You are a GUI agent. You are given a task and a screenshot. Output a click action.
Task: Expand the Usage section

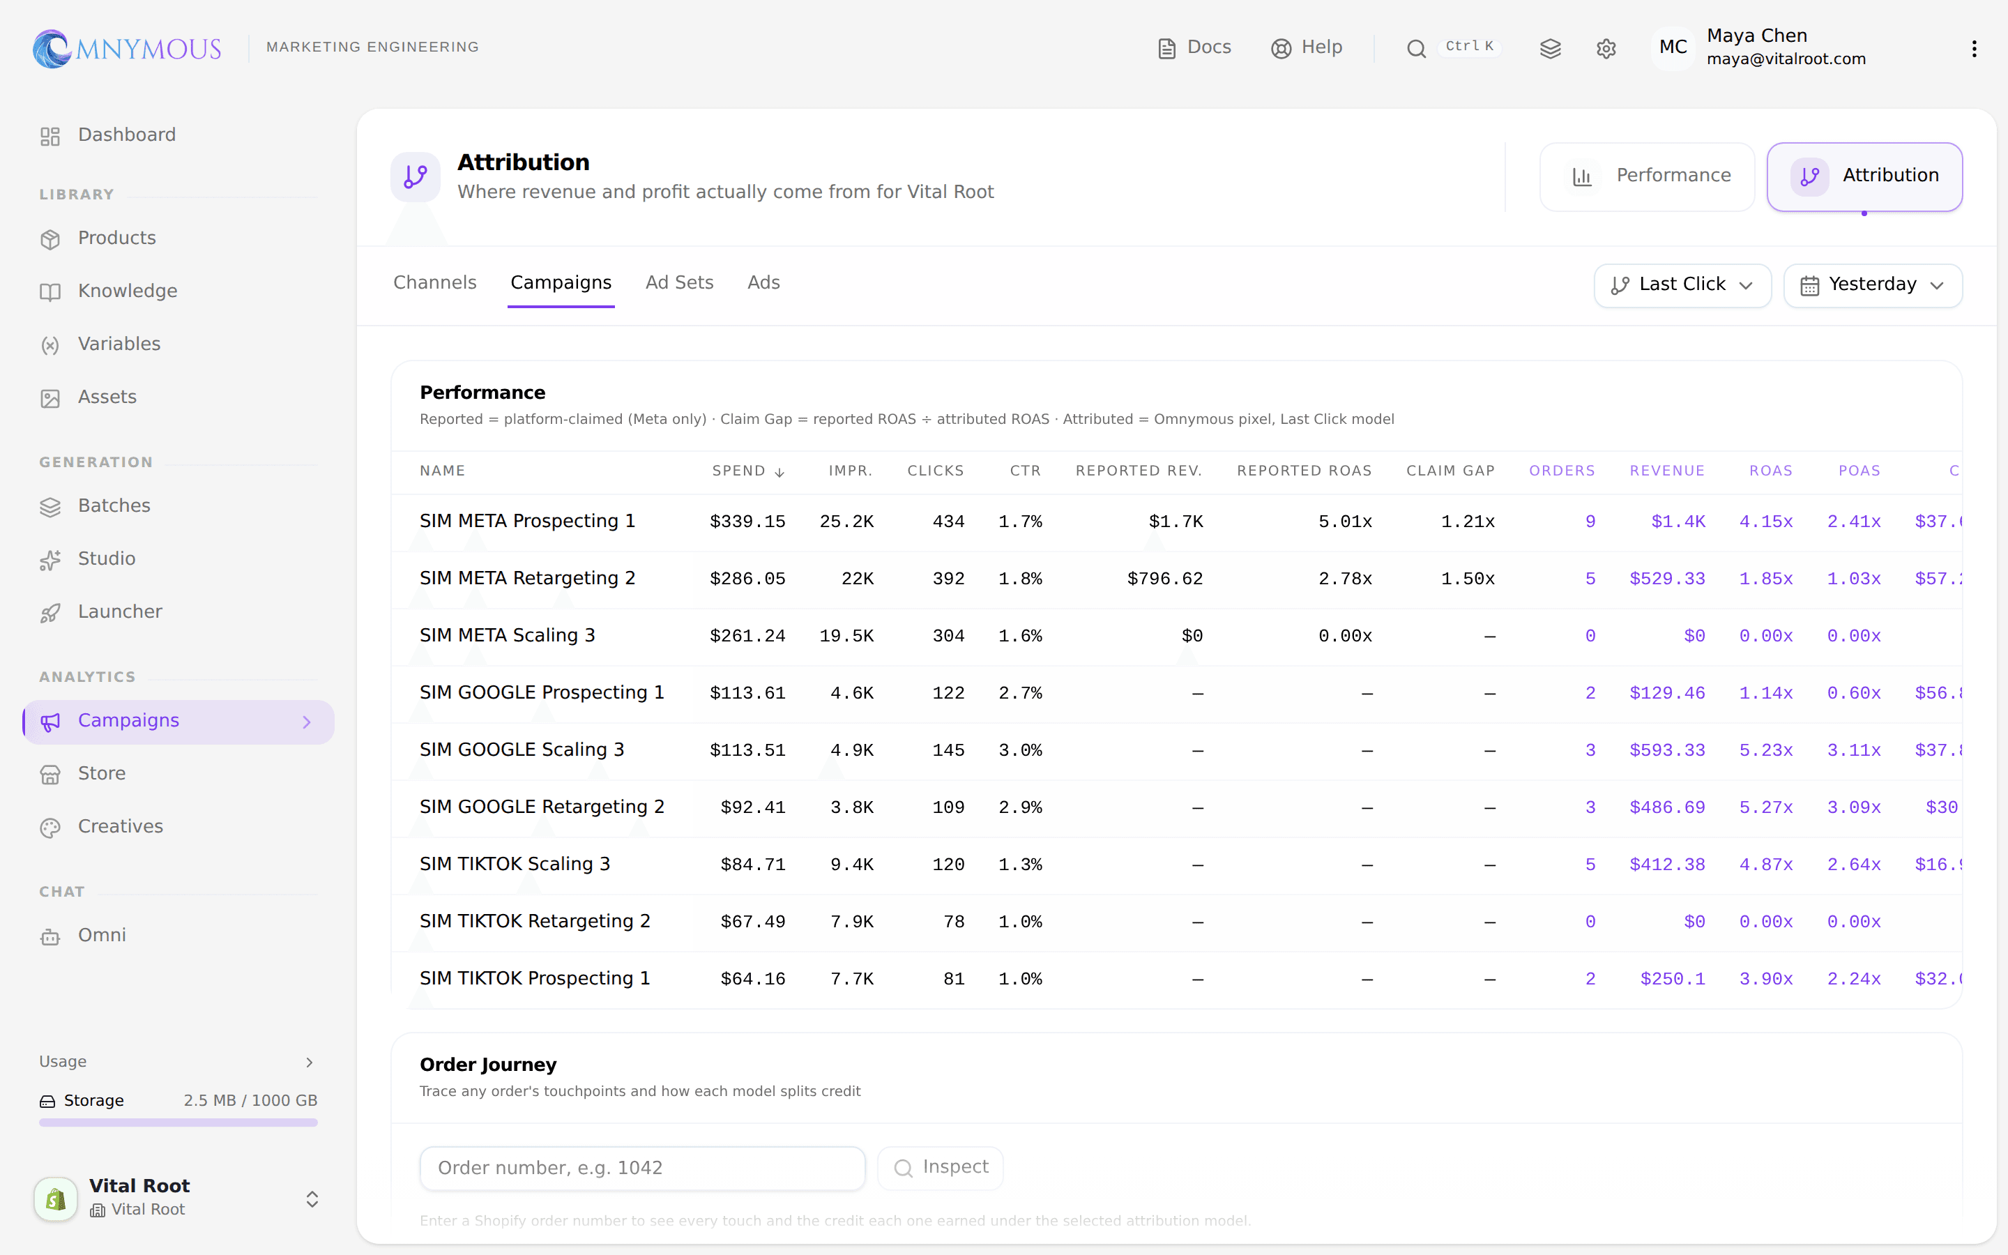tap(178, 1062)
